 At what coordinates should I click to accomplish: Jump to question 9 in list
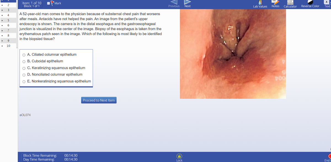(8, 40)
